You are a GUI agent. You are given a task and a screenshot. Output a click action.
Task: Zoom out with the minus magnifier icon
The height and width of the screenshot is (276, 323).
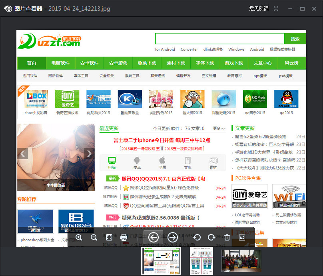(x=94, y=237)
